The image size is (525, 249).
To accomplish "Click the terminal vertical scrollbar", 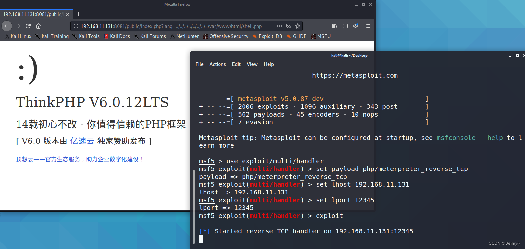I will pyautogui.click(x=194, y=206).
